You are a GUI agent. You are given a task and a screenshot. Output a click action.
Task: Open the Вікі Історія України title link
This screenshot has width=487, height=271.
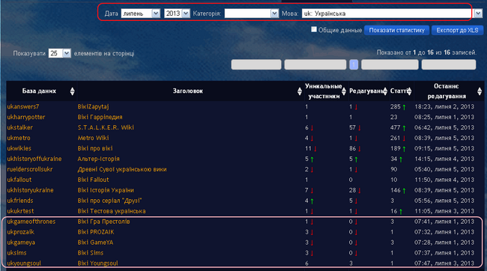106,190
